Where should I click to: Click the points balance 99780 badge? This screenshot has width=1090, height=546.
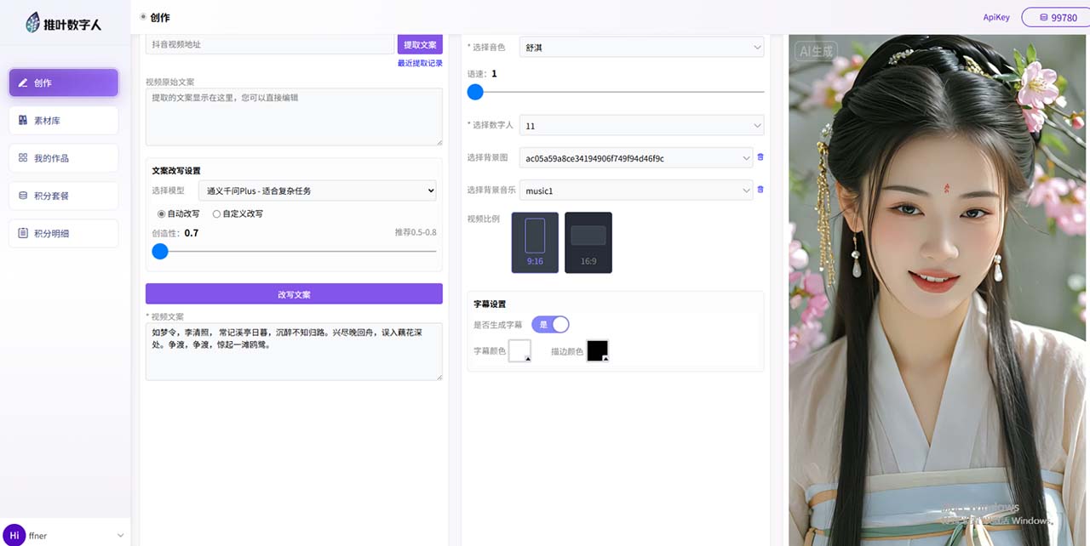[x=1055, y=18]
